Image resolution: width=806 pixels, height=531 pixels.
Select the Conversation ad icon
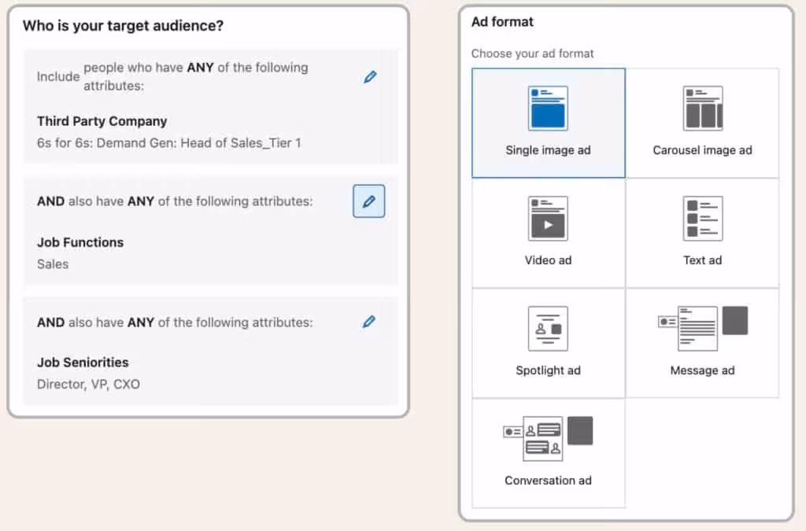tap(548, 438)
